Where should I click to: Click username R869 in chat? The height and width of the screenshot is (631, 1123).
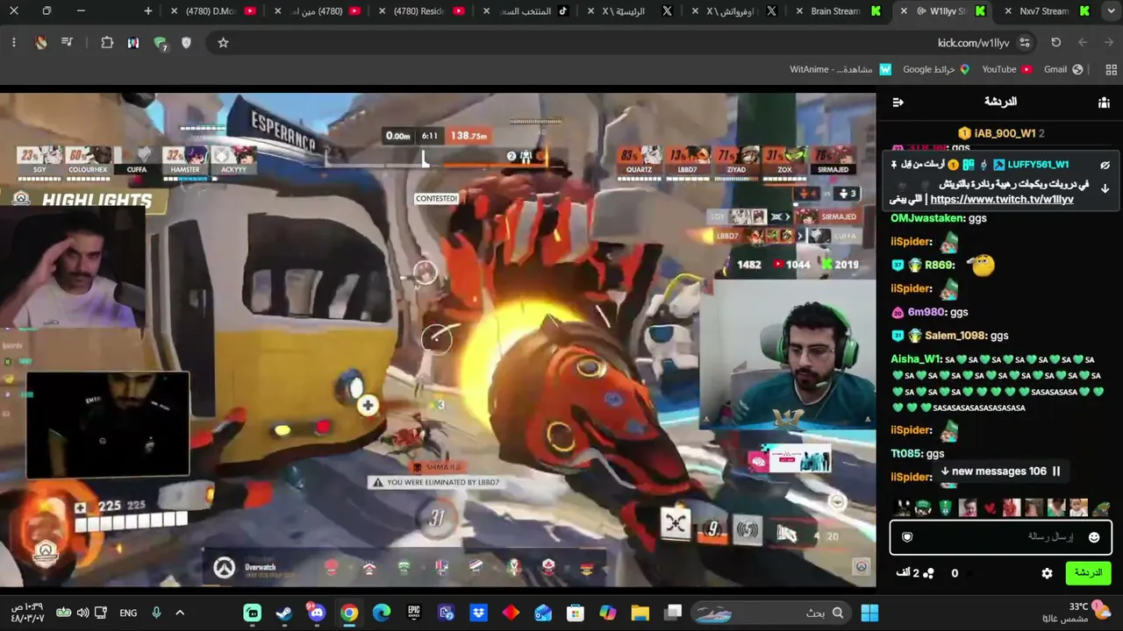[939, 265]
